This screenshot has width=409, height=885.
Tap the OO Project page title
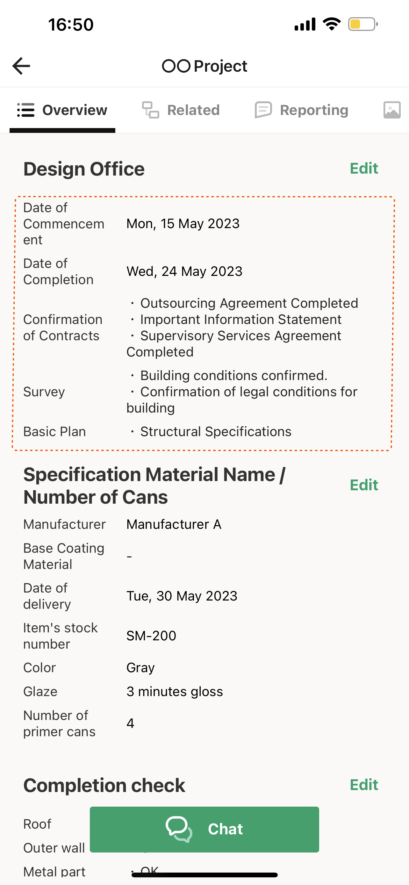coord(205,66)
